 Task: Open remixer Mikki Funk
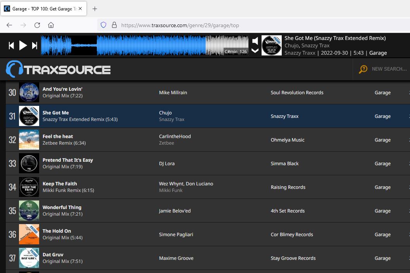coord(171,190)
